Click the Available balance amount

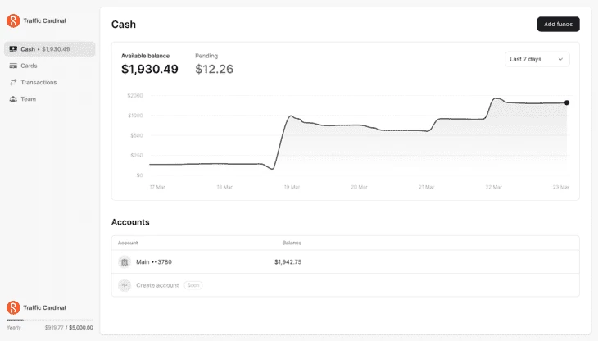click(150, 70)
